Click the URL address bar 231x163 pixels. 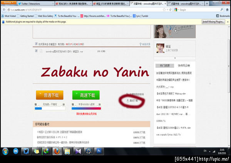point(86,10)
